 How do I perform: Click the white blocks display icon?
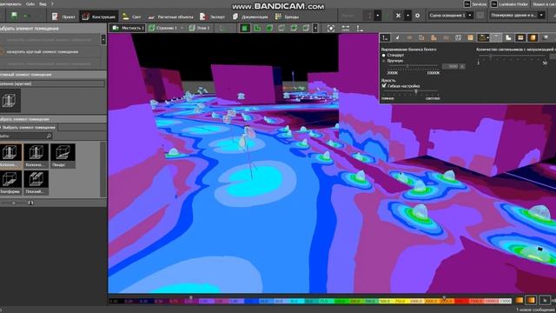tap(508, 37)
